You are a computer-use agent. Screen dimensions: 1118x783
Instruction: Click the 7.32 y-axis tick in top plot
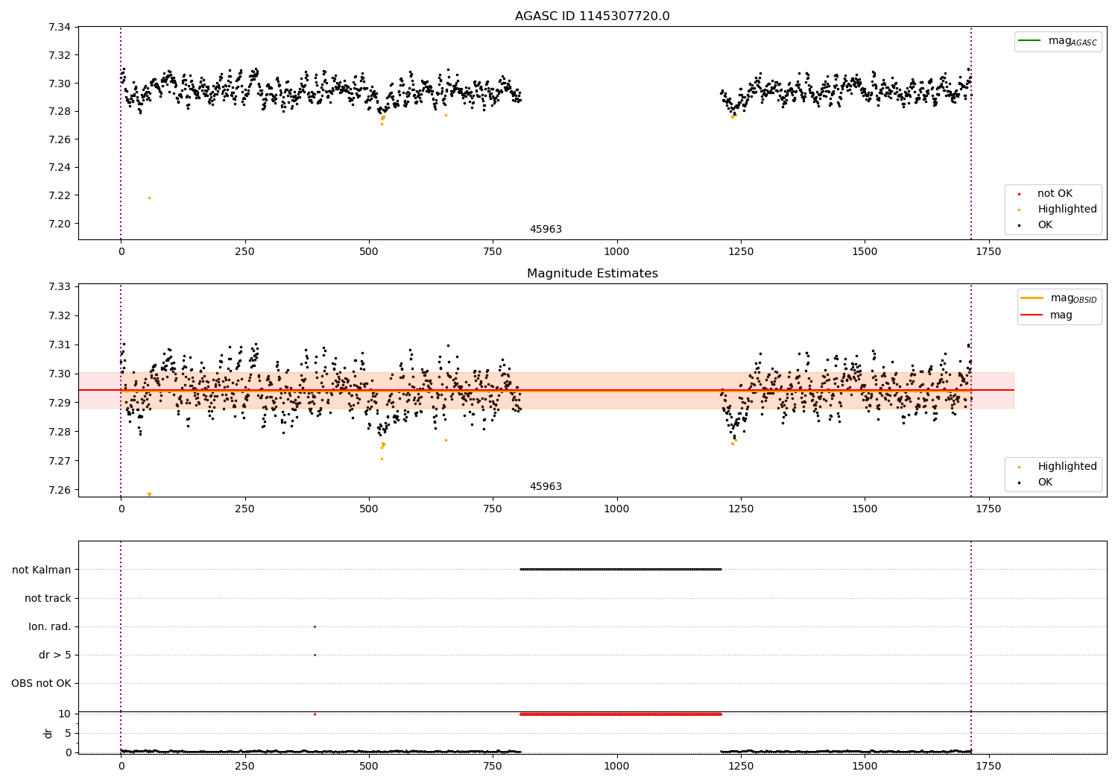pyautogui.click(x=59, y=55)
